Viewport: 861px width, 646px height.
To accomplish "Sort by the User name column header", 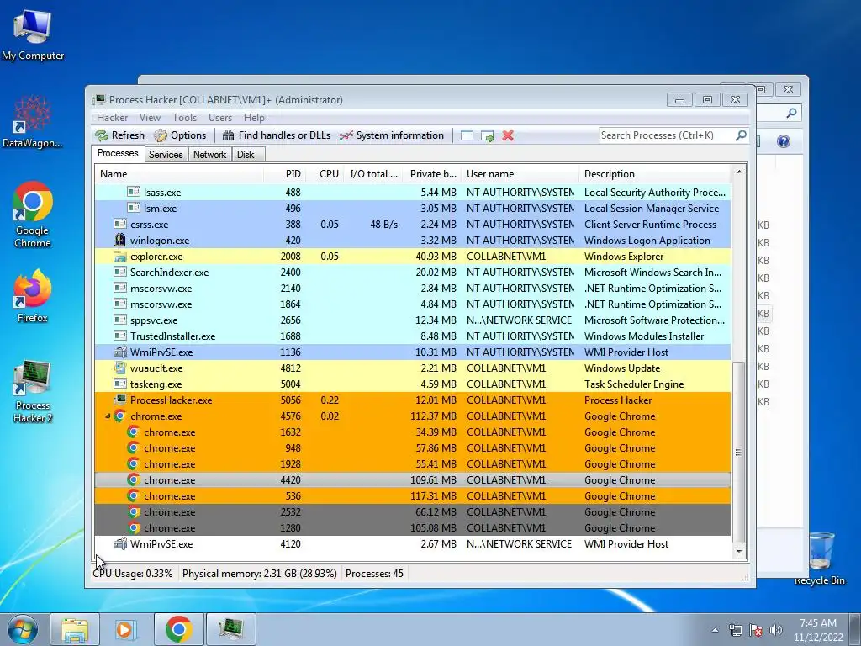I will click(x=520, y=174).
